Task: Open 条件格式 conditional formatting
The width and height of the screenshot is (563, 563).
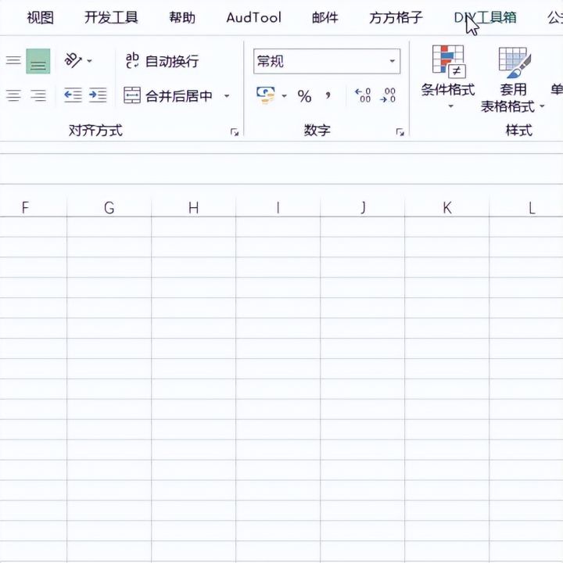Action: point(448,77)
